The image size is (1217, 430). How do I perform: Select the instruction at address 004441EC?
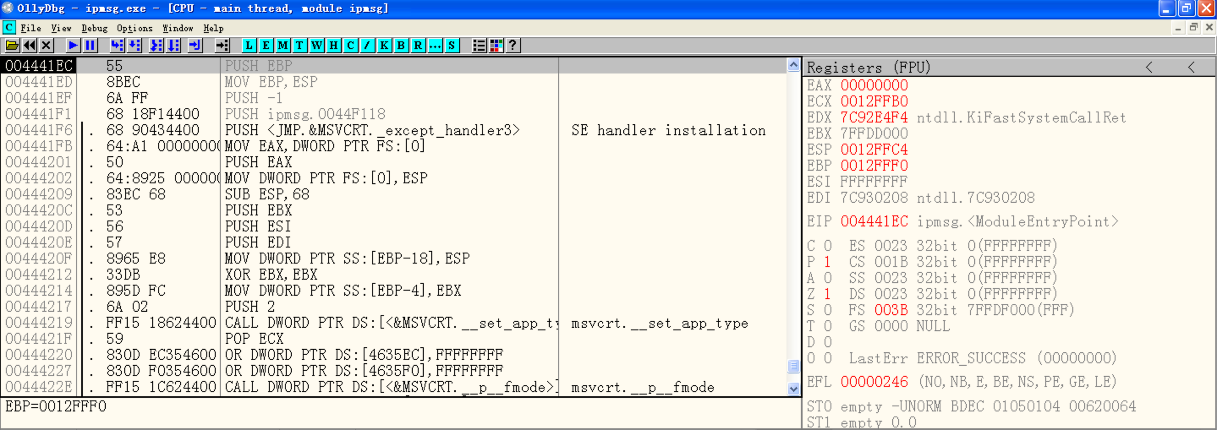click(x=393, y=65)
